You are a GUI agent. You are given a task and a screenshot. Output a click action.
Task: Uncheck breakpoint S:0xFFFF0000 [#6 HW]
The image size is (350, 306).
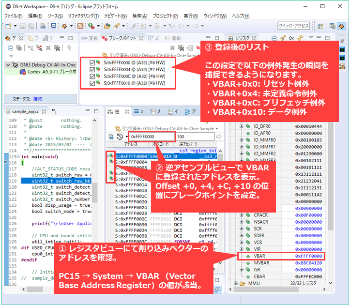coord(92,63)
